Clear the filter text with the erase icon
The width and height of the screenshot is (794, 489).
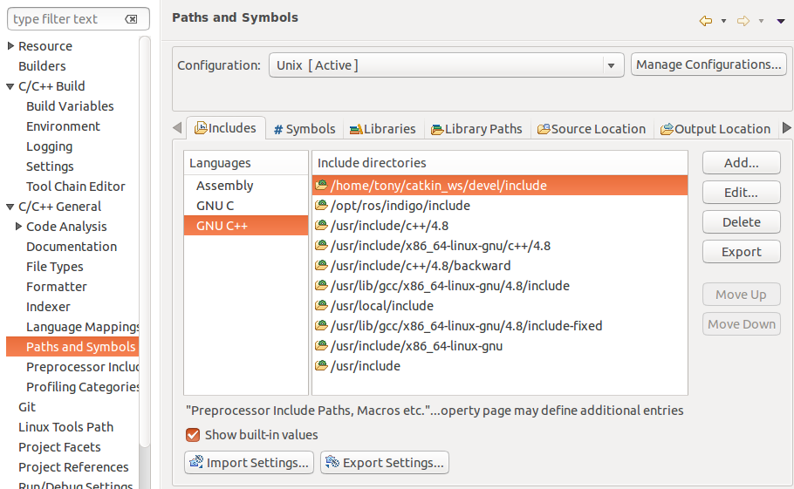coord(131,19)
